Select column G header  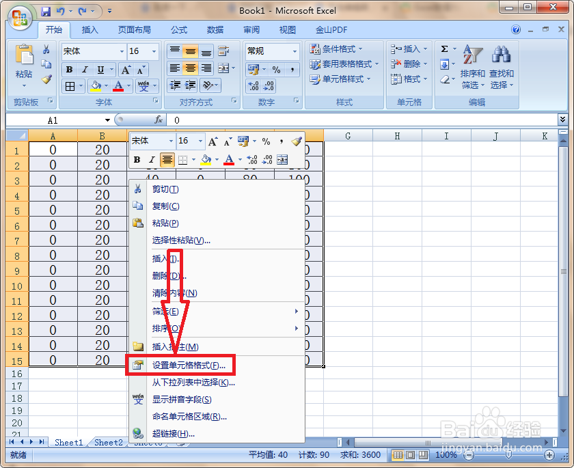pyautogui.click(x=348, y=136)
